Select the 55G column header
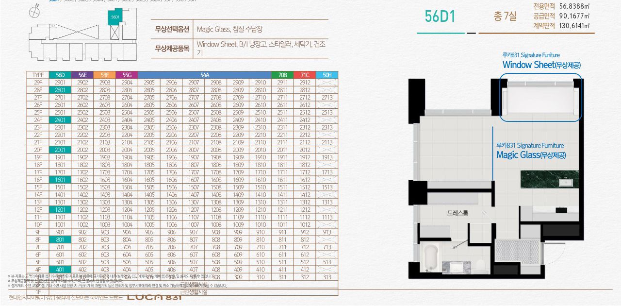The width and height of the screenshot is (621, 306). (x=127, y=75)
